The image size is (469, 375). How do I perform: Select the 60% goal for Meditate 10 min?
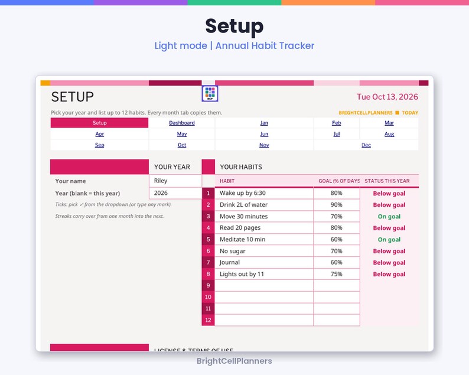337,240
